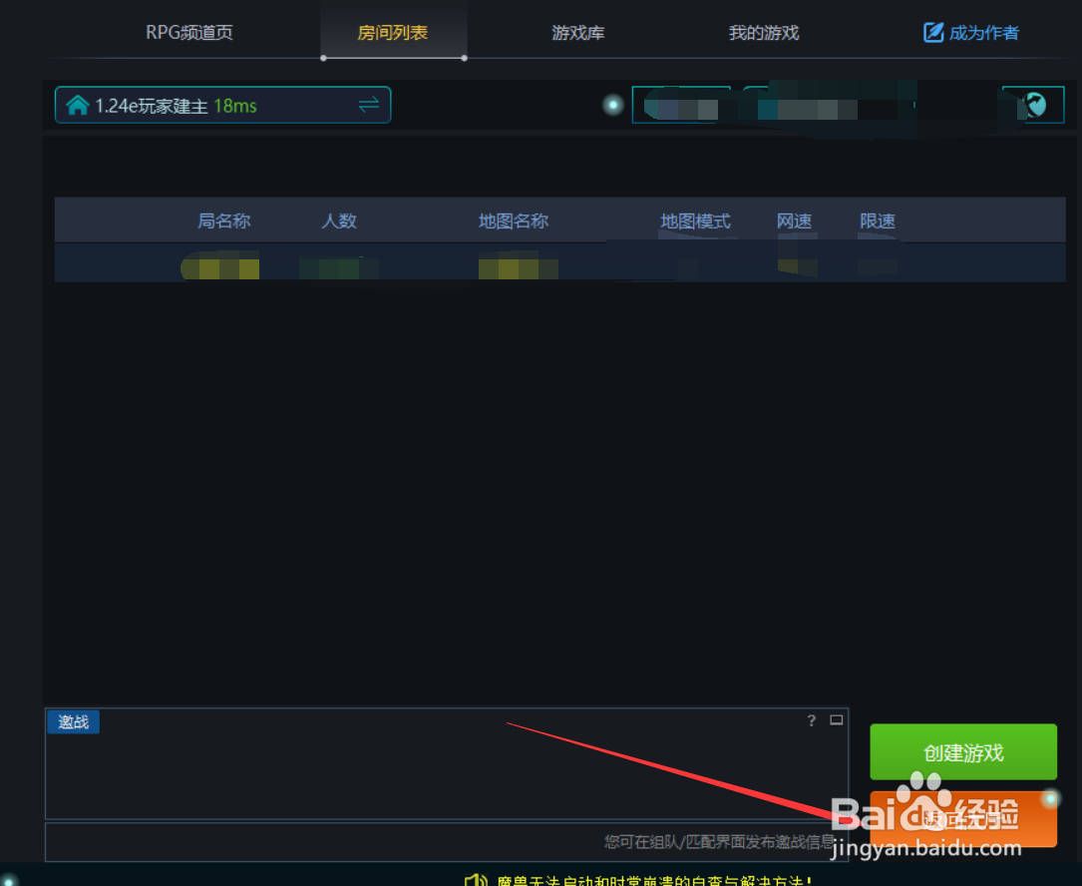Expand the chat panel window icon
1082x886 pixels.
(837, 719)
